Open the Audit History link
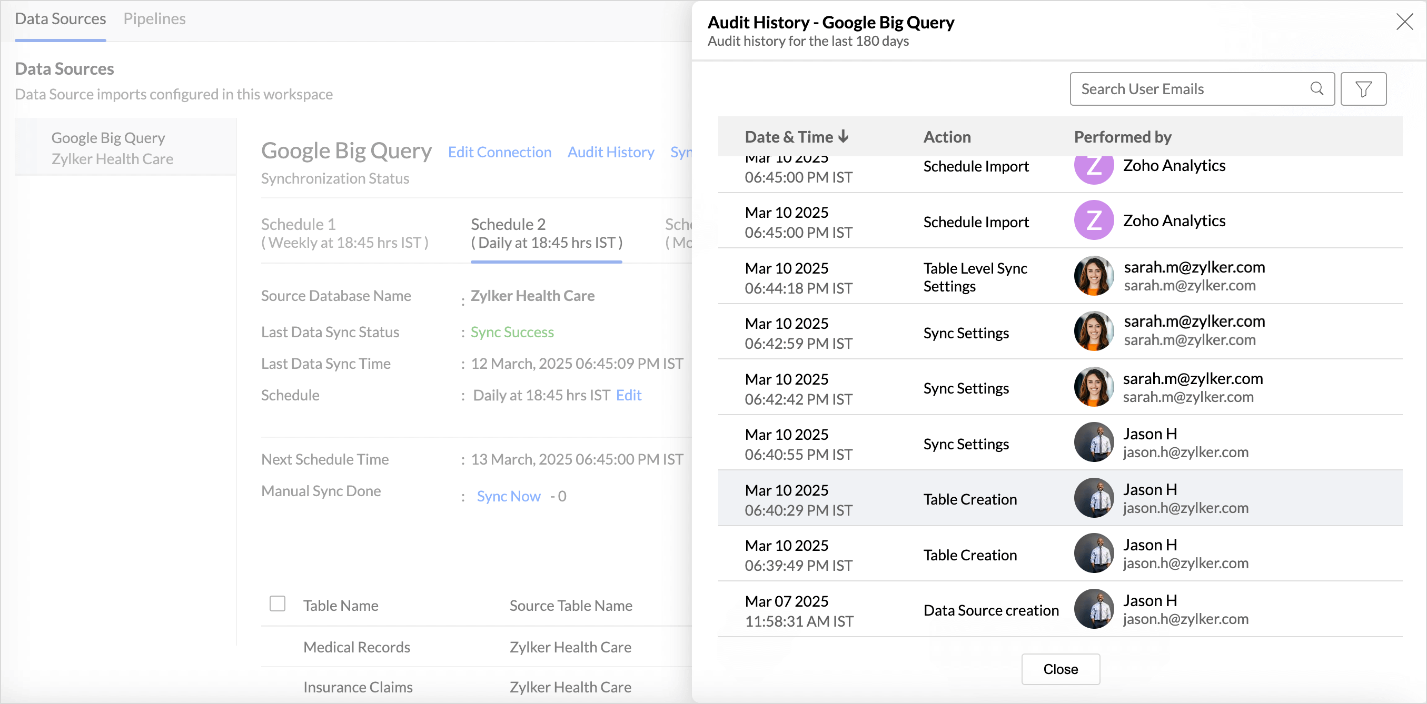 point(610,152)
